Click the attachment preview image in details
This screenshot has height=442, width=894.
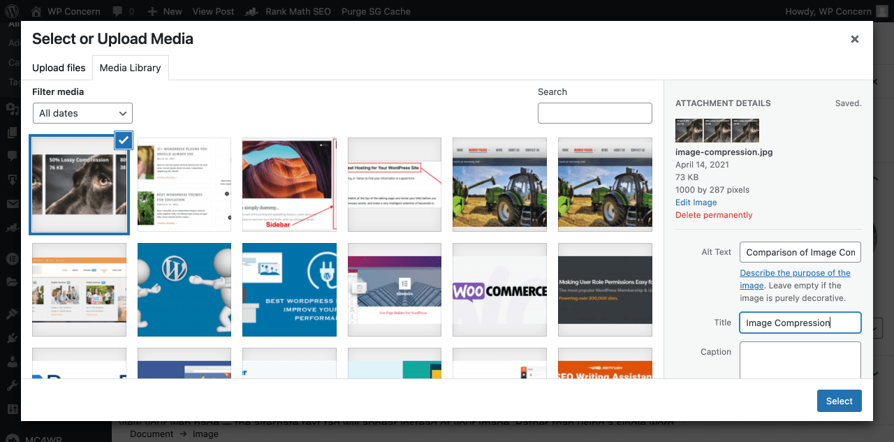point(717,131)
